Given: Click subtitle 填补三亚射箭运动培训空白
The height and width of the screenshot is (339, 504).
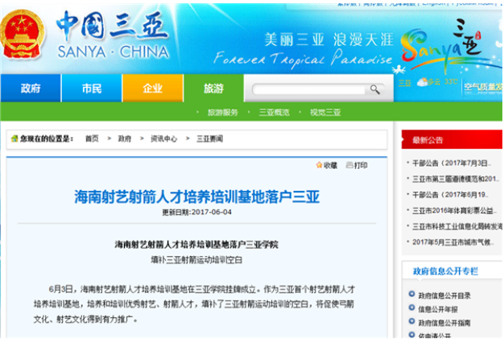Looking at the screenshot, I should tap(196, 259).
